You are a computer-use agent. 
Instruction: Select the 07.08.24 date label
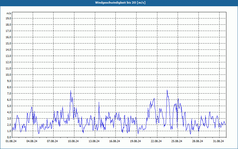[x=53, y=141]
